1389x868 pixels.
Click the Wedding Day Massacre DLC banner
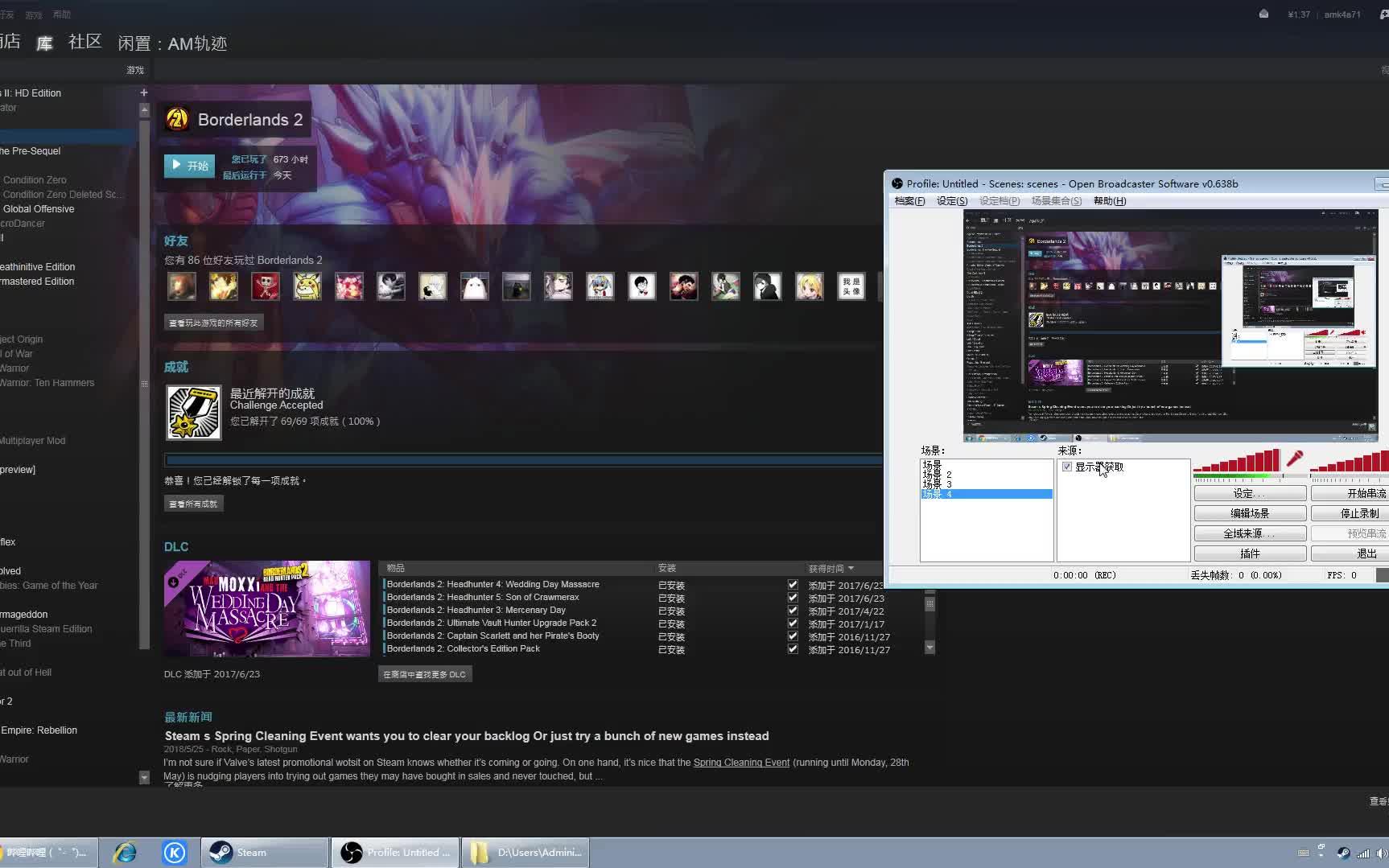click(267, 609)
